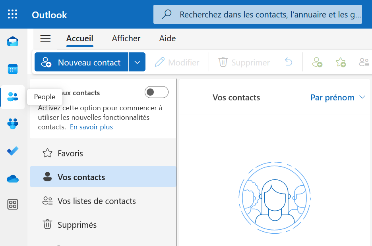Open the En savoir plus link
The height and width of the screenshot is (246, 372).
91,127
